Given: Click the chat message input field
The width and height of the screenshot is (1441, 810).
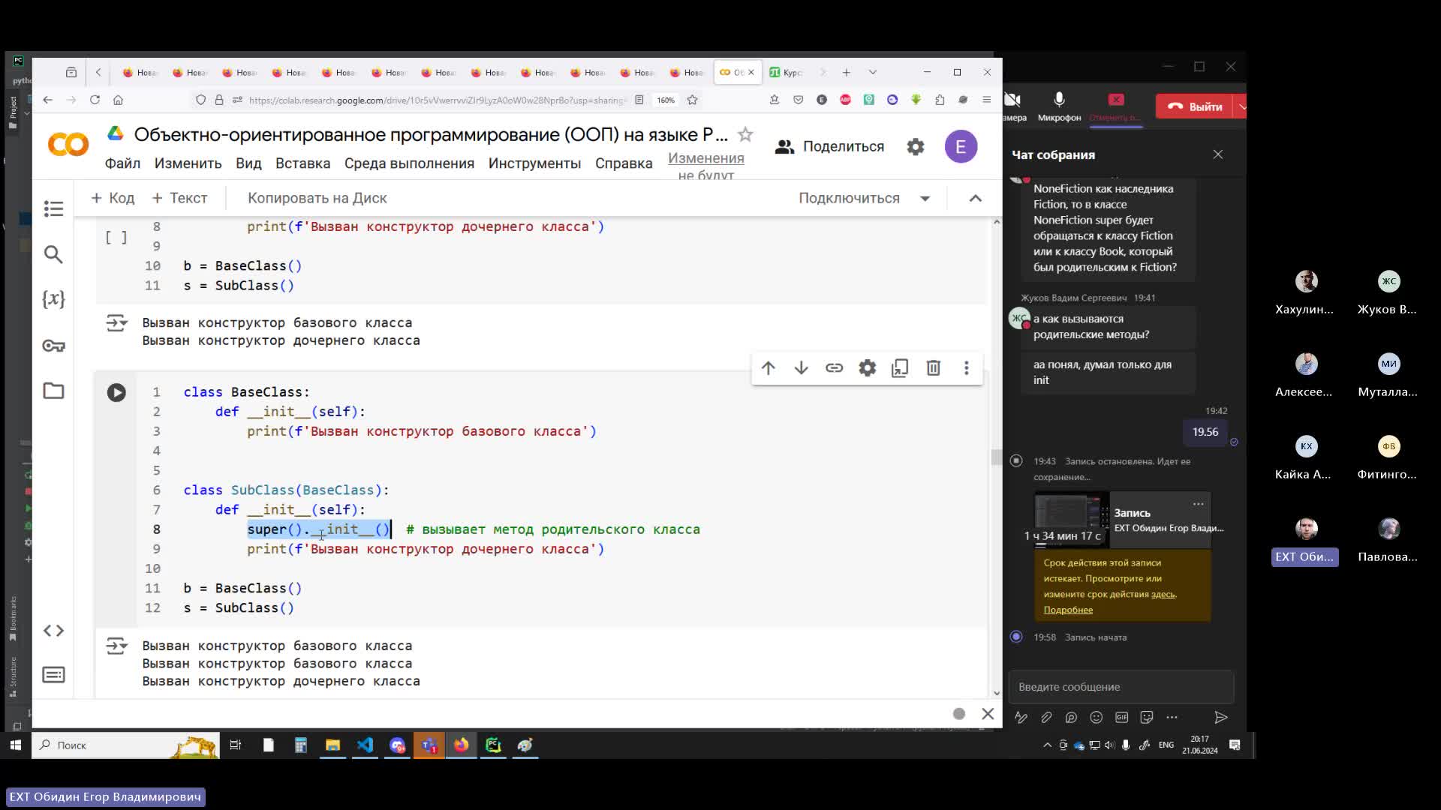Looking at the screenshot, I should (x=1121, y=687).
